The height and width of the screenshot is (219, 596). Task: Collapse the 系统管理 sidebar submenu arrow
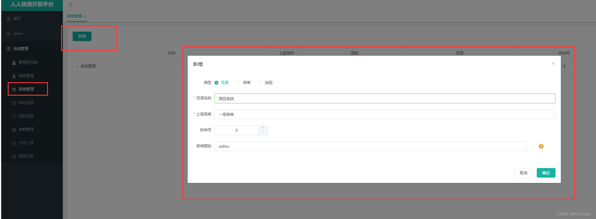pyautogui.click(x=56, y=49)
